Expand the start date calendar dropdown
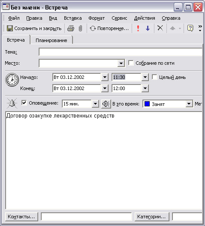This screenshot has width=205, height=226. click(105, 77)
